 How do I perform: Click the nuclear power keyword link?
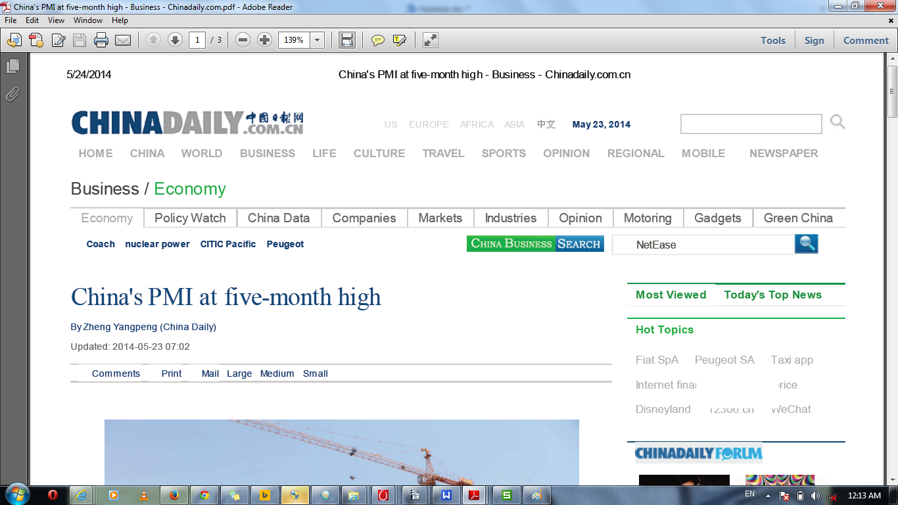coord(157,244)
